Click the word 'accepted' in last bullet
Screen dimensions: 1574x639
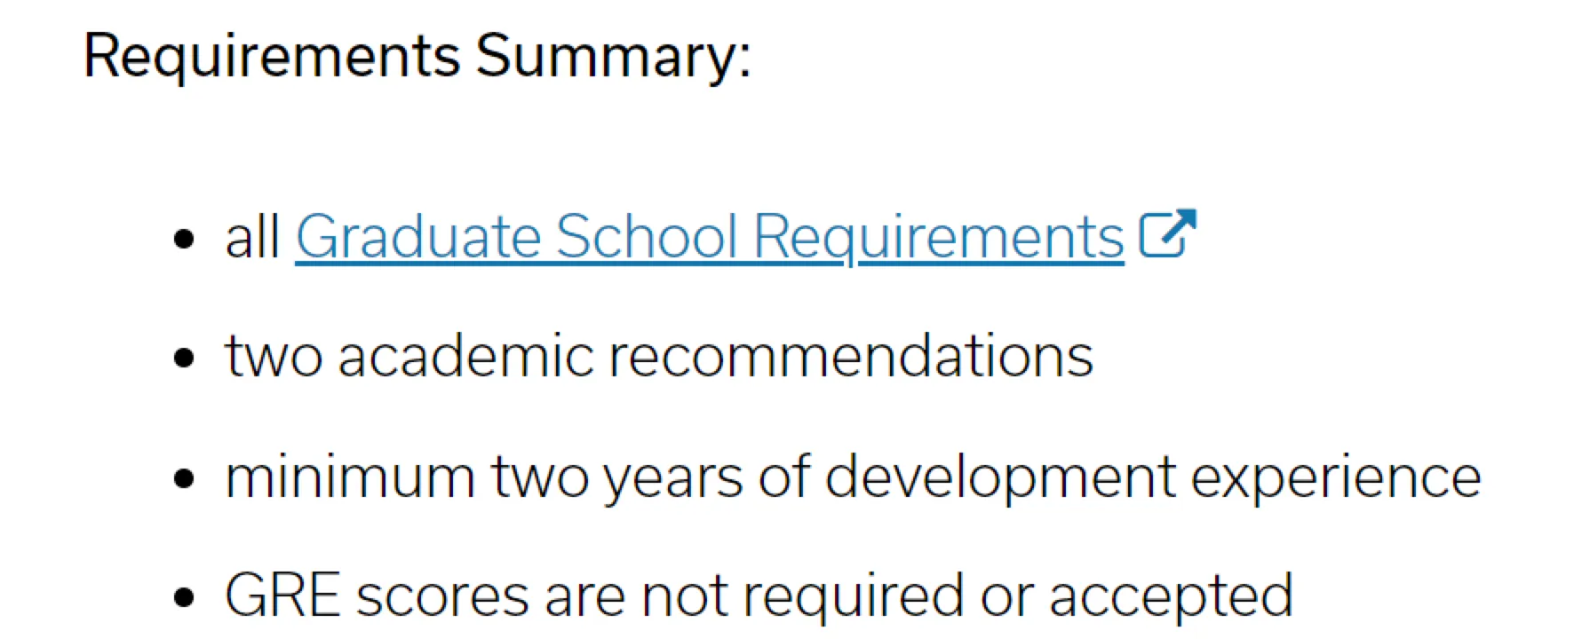tap(1171, 595)
